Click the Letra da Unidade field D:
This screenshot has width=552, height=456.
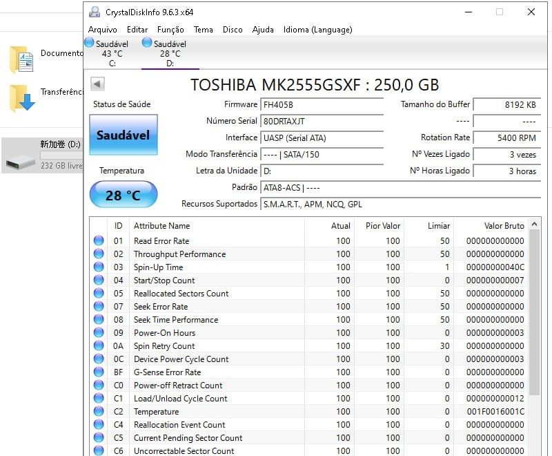322,171
